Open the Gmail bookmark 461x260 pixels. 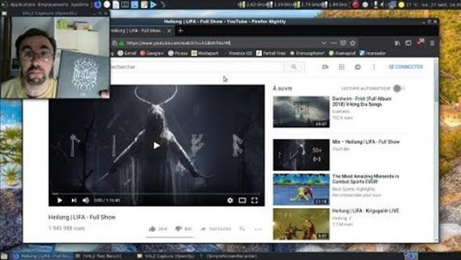(127, 53)
